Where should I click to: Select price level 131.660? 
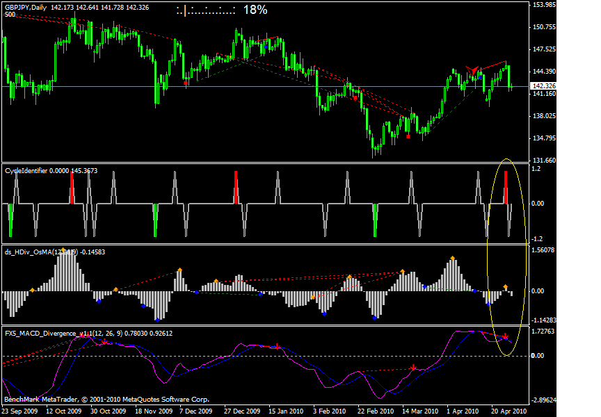544,160
